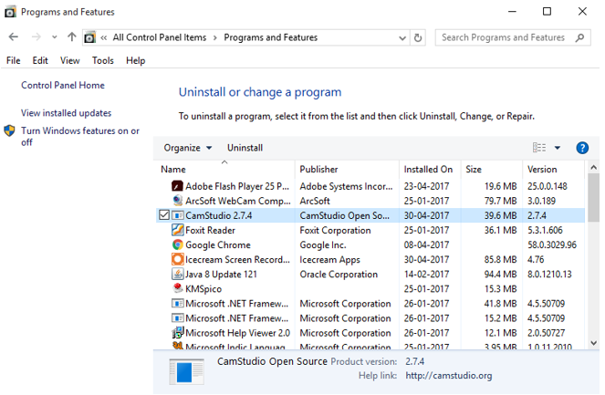605x395 pixels.
Task: Select the Google Chrome row name
Action: 217,245
